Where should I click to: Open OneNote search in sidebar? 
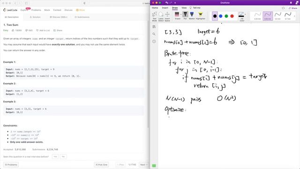tap(154, 34)
